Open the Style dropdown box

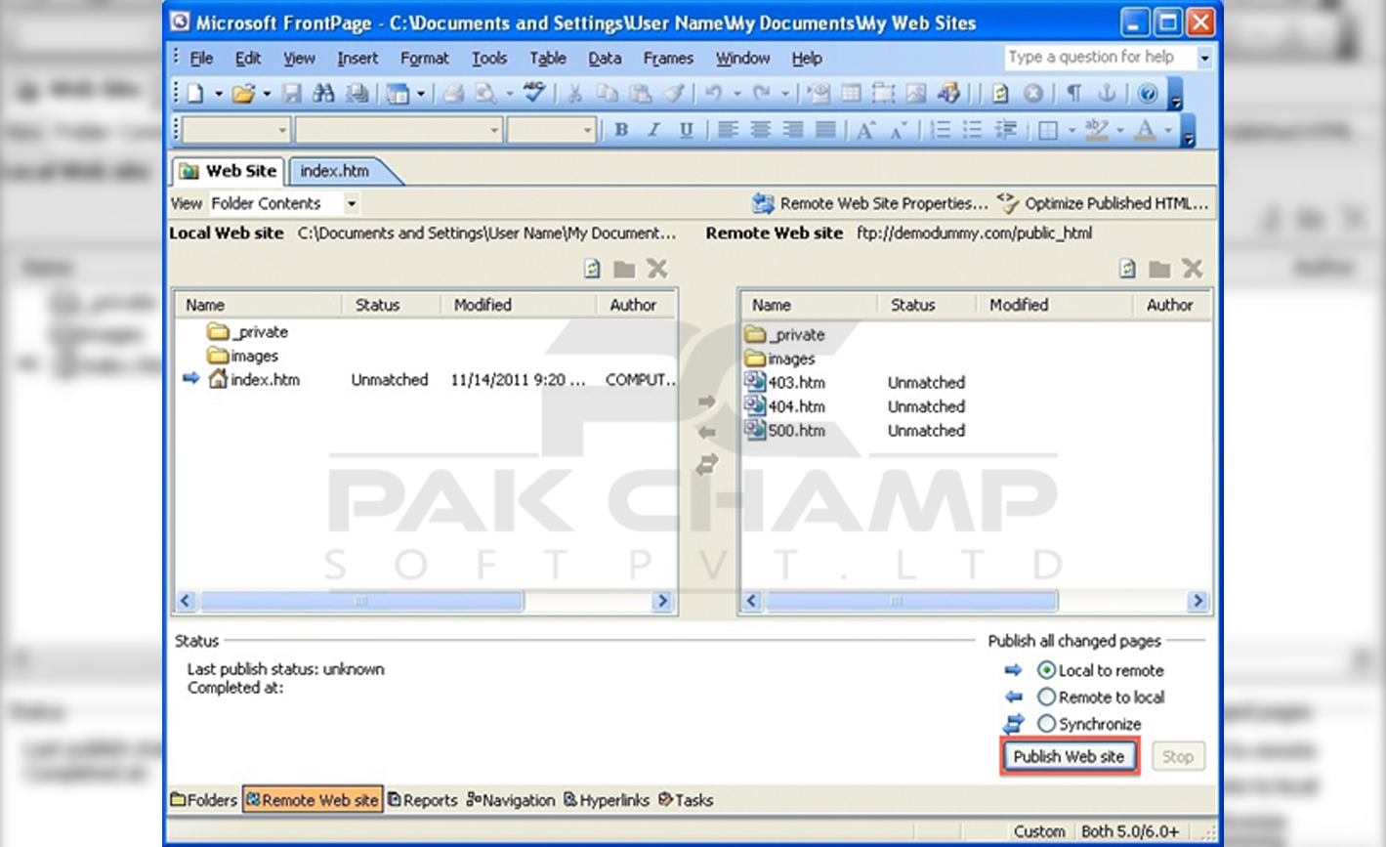(x=236, y=130)
